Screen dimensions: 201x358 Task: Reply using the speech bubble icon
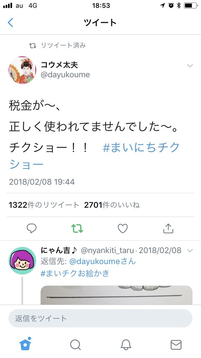point(31,228)
